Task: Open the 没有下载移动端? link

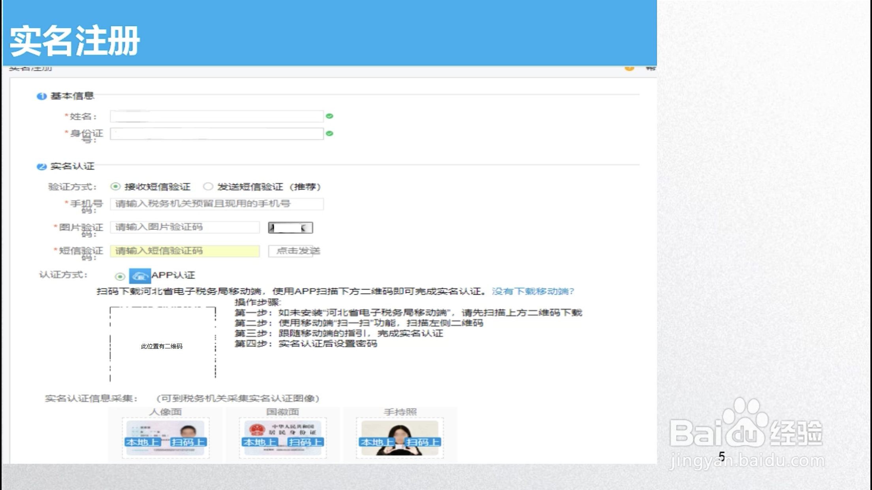Action: pos(533,291)
